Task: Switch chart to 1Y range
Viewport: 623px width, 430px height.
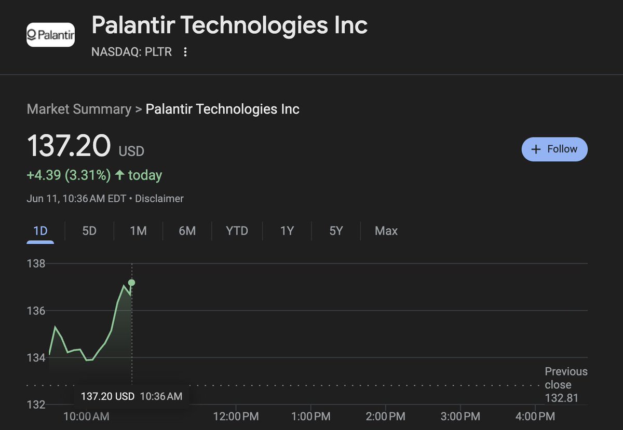Action: 287,231
